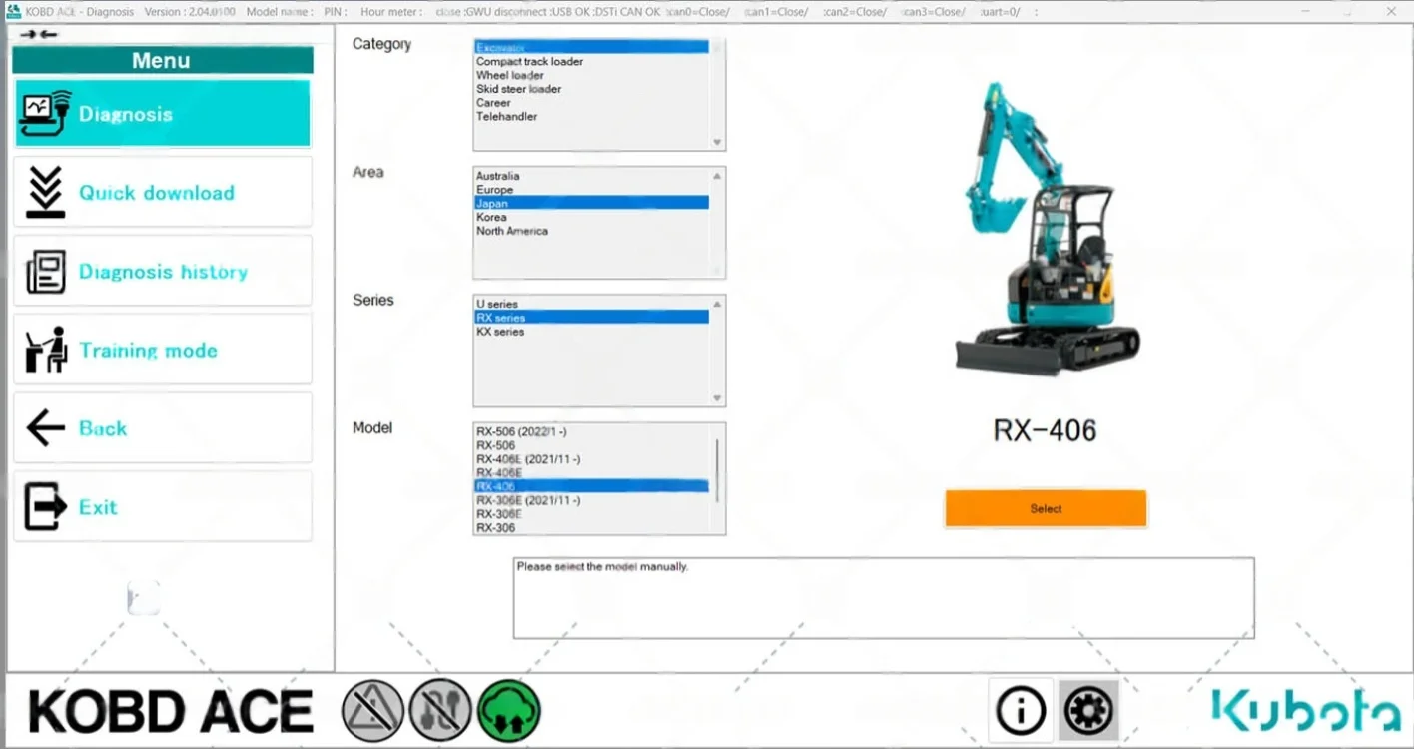
Task: Click the double-arrow panel collapse control
Action: (x=36, y=33)
